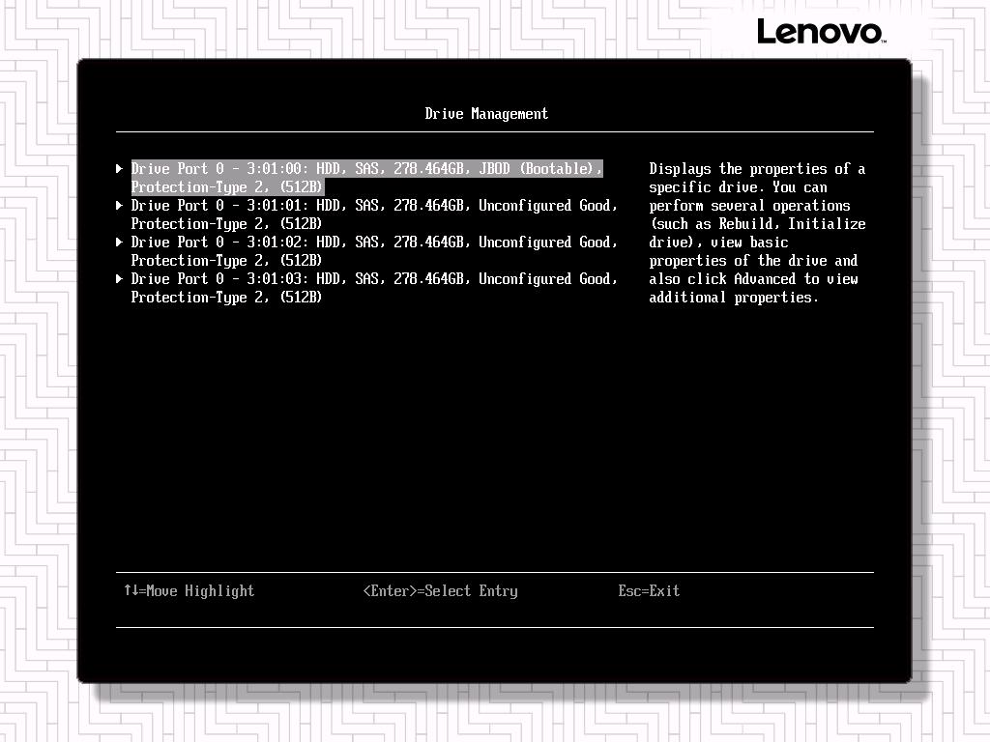Select Drive Port 0 - 3:01:03 entry
Screen dimensions: 990x742
tap(373, 279)
